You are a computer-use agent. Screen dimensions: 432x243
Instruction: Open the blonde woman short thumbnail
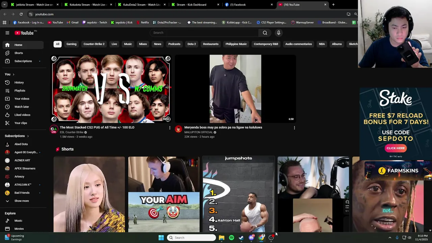click(x=89, y=194)
